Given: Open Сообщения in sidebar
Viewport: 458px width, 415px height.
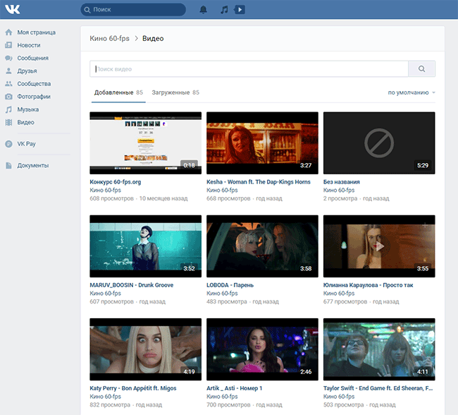Looking at the screenshot, I should (32, 58).
